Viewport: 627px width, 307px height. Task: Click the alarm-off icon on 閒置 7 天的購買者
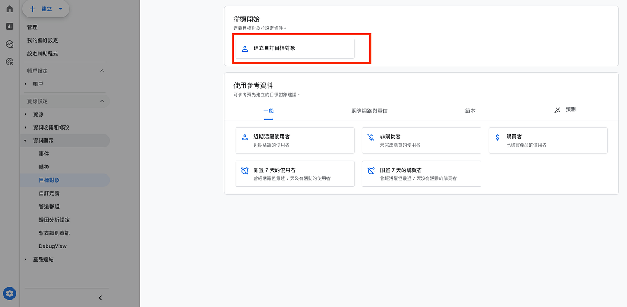coord(371,171)
